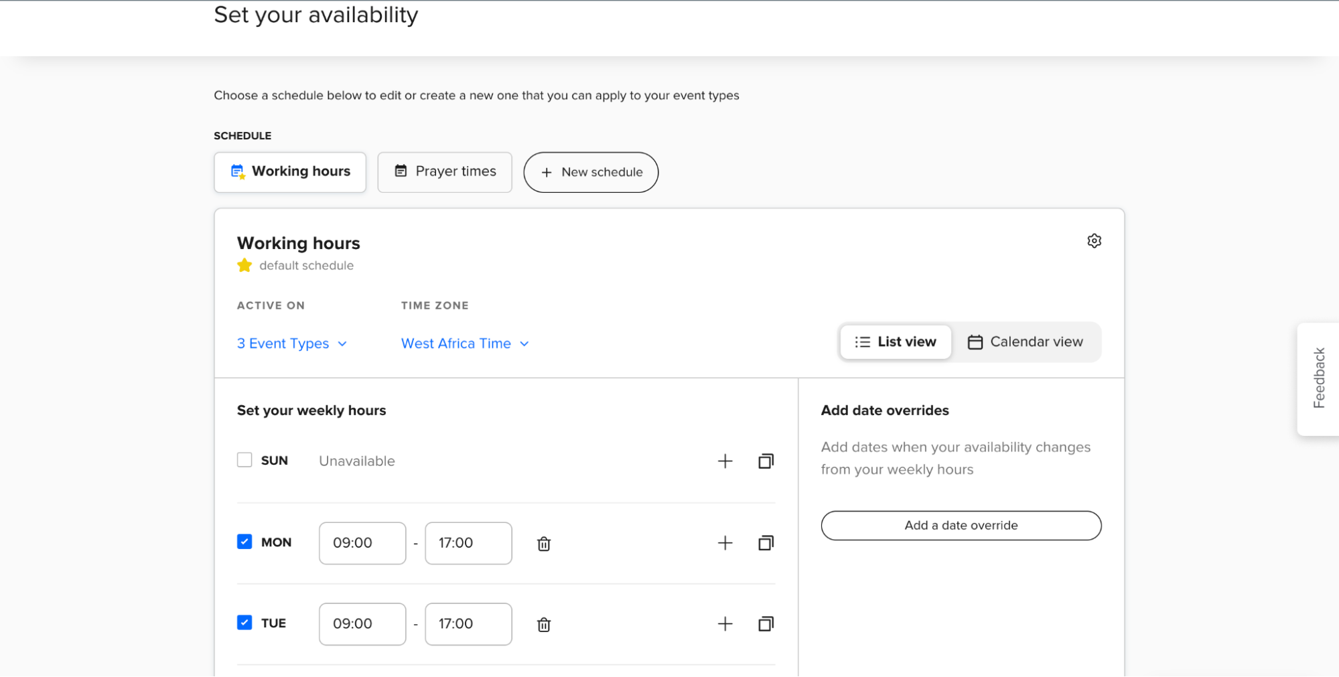Viewport: 1339px width, 677px height.
Task: Select the Prayer times schedule
Action: (x=445, y=172)
